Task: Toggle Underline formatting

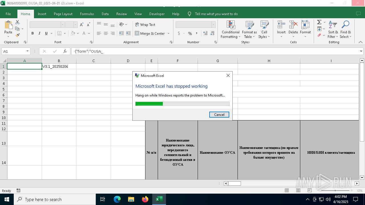Action: click(46, 33)
